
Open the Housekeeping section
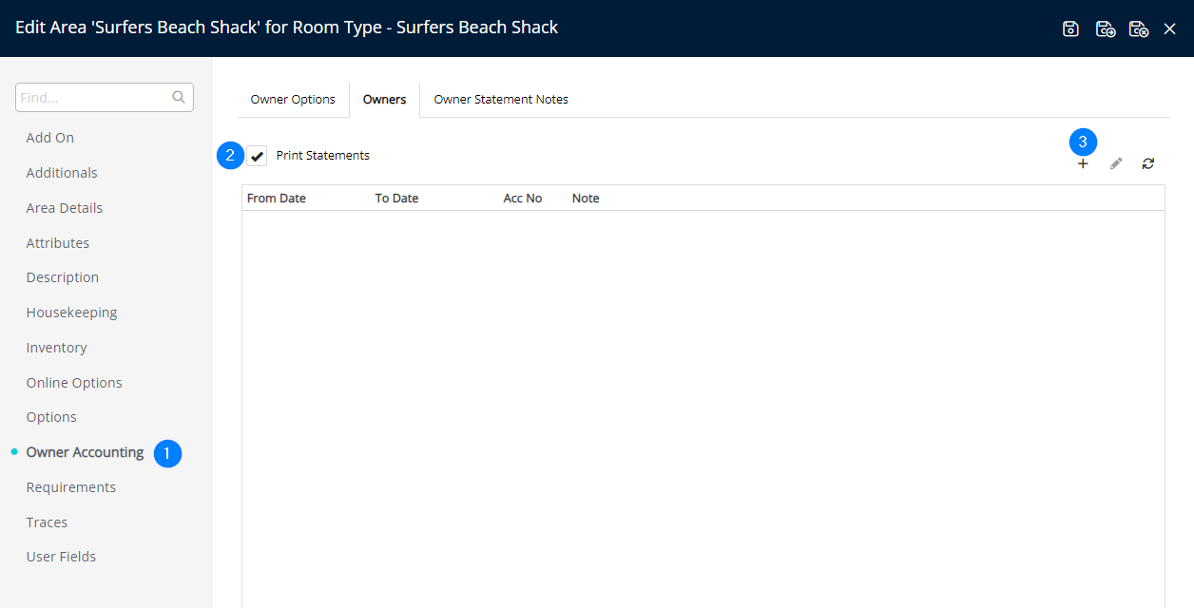pos(72,313)
